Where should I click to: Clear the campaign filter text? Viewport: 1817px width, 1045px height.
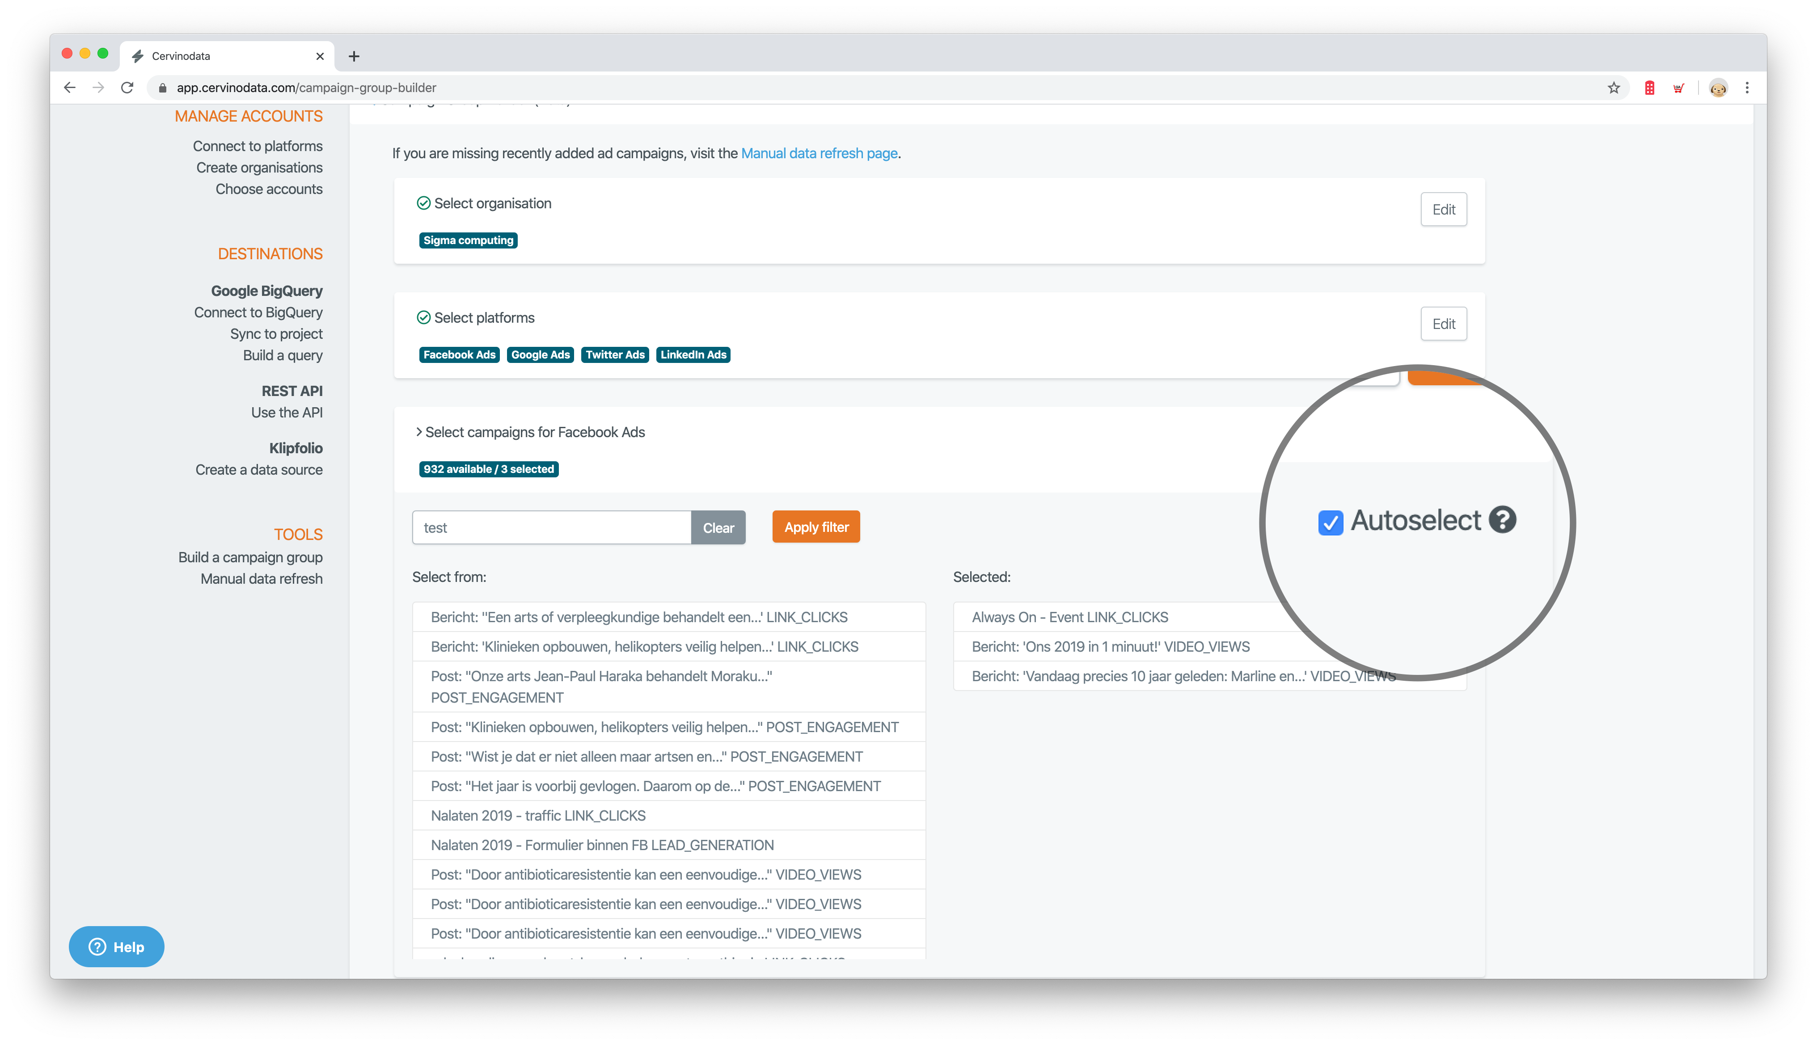click(718, 527)
